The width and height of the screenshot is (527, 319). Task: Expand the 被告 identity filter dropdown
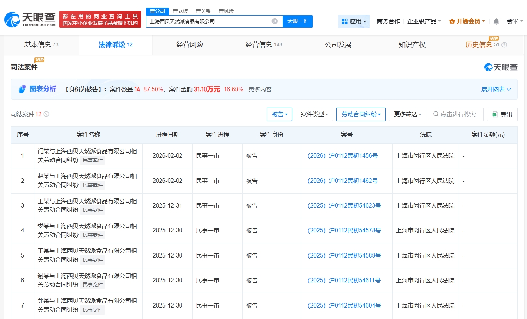click(x=279, y=114)
